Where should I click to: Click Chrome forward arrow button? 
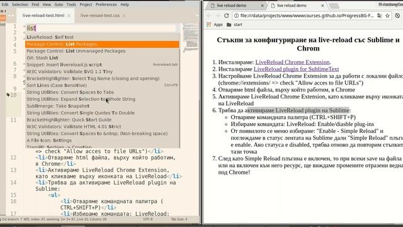point(218,16)
